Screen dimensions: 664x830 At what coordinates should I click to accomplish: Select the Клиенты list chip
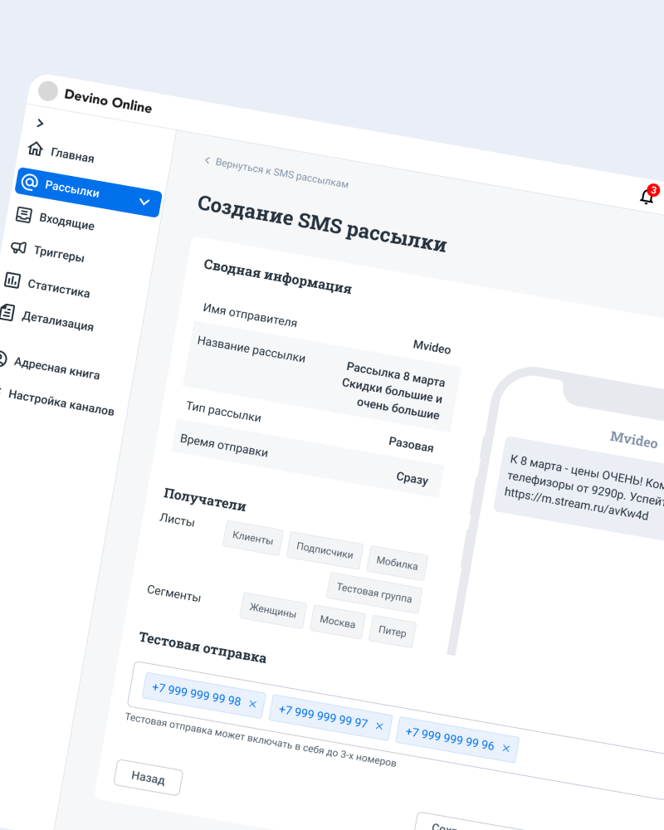click(252, 539)
